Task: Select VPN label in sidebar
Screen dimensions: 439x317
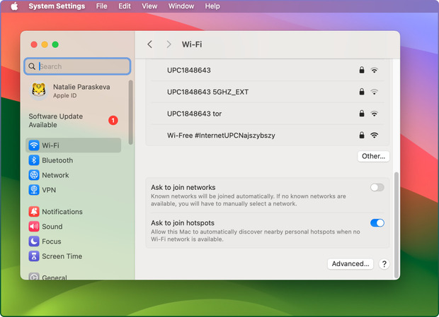Action: (49, 190)
